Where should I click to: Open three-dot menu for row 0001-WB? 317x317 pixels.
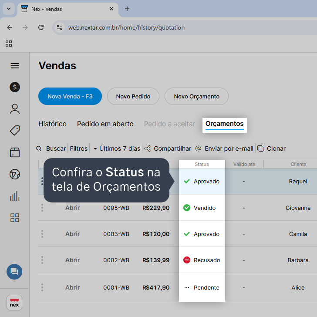point(42,287)
